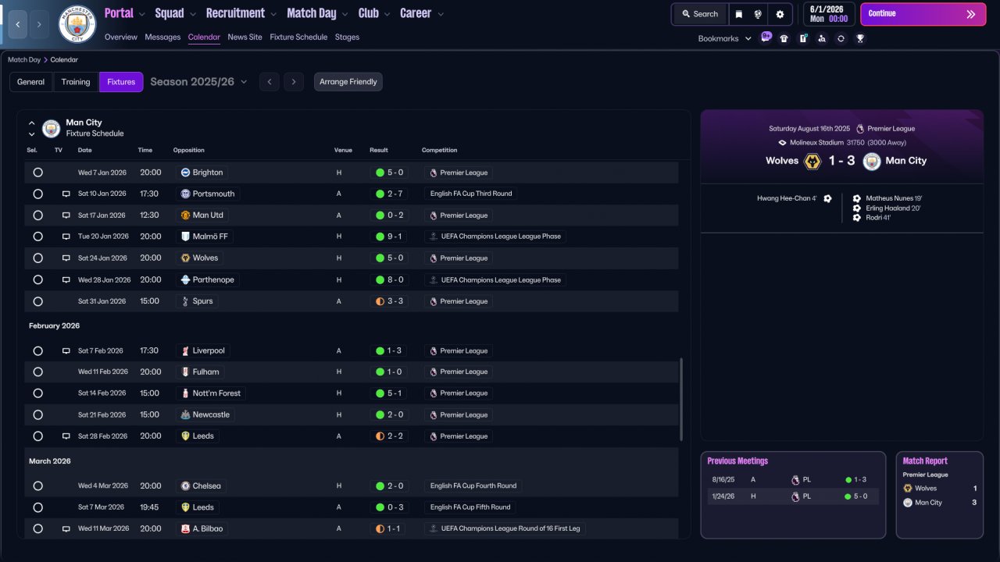Open the Career dropdown menu
This screenshot has width=1000, height=562.
[422, 13]
